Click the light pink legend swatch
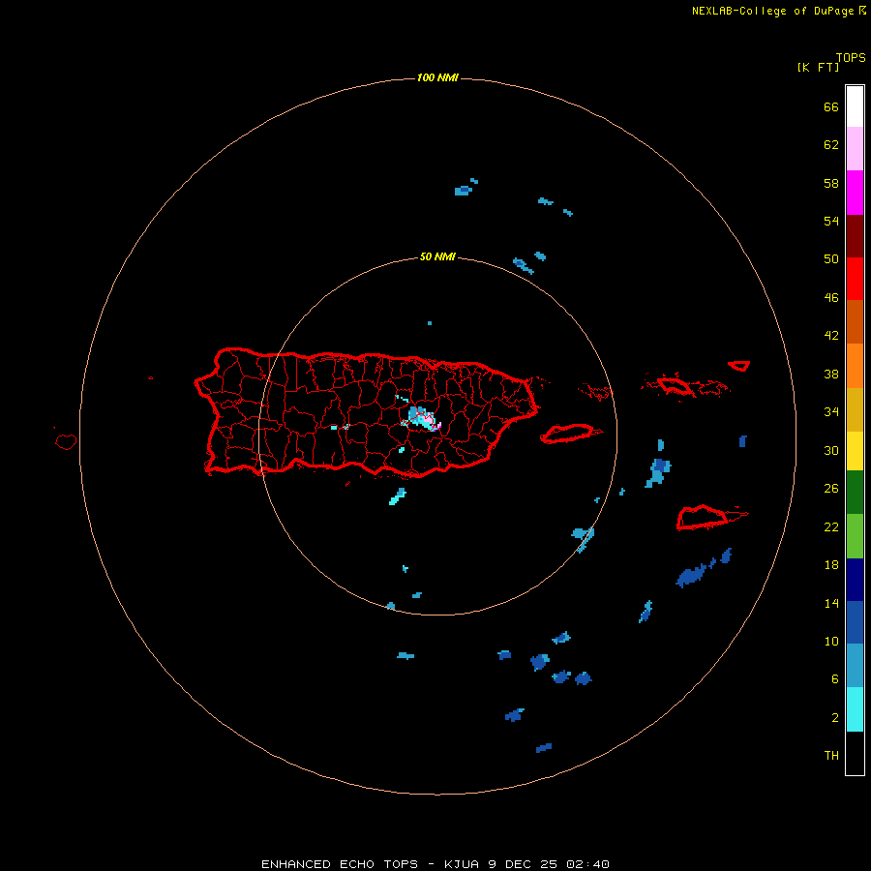The height and width of the screenshot is (871, 871). coord(855,149)
